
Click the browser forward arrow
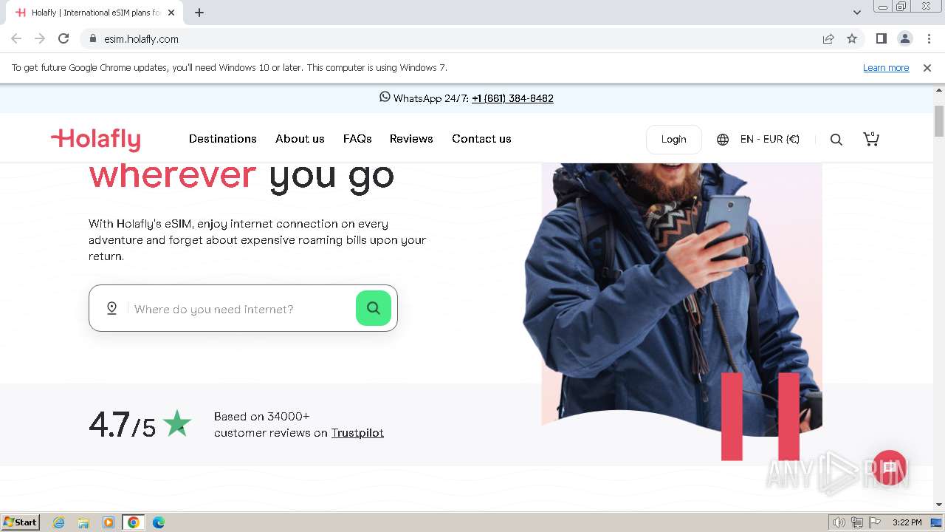coord(40,38)
